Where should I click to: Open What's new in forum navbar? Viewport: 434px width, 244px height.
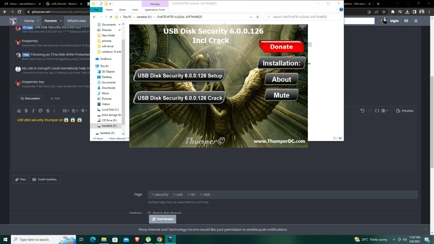[x=76, y=21]
